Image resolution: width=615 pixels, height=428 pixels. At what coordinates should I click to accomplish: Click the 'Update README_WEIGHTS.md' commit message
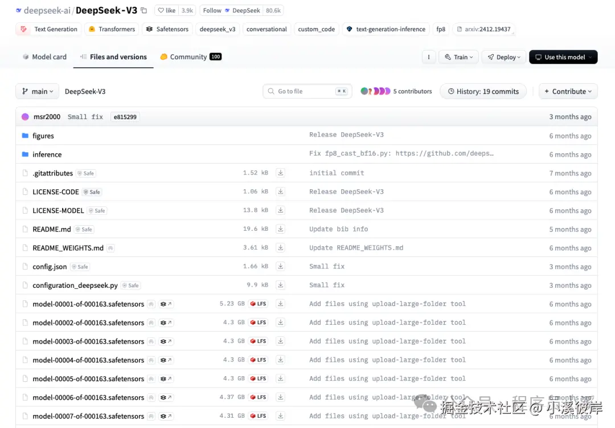pyautogui.click(x=356, y=248)
